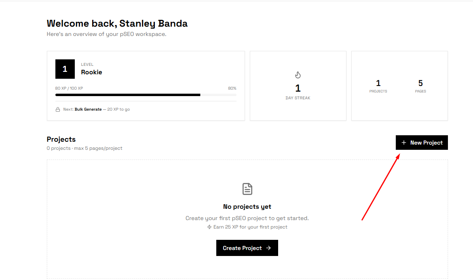473x279 pixels.
Task: Click the flame streak icon
Action: [298, 75]
